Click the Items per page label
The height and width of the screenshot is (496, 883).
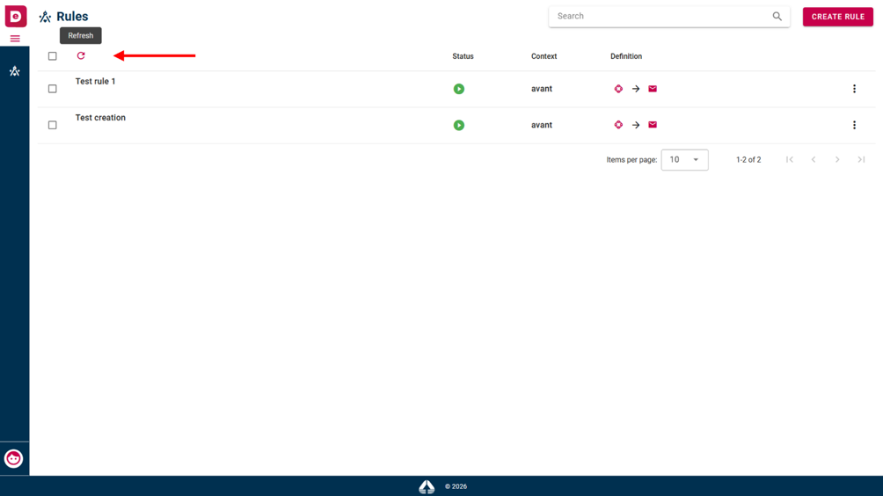631,160
